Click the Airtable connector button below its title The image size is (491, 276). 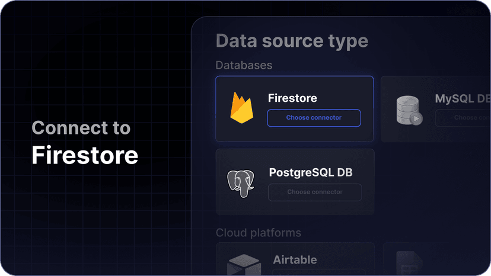(x=314, y=273)
